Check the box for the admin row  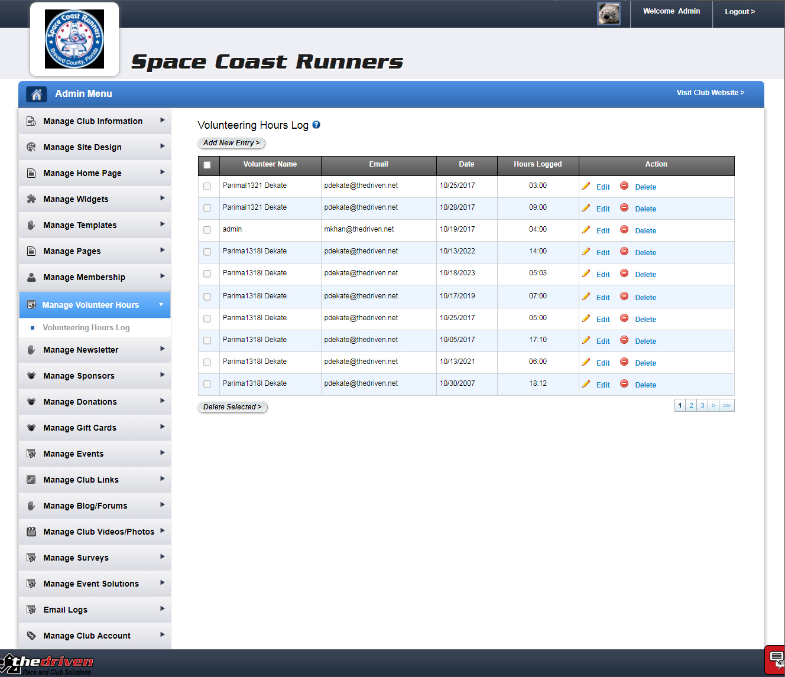[x=207, y=230]
